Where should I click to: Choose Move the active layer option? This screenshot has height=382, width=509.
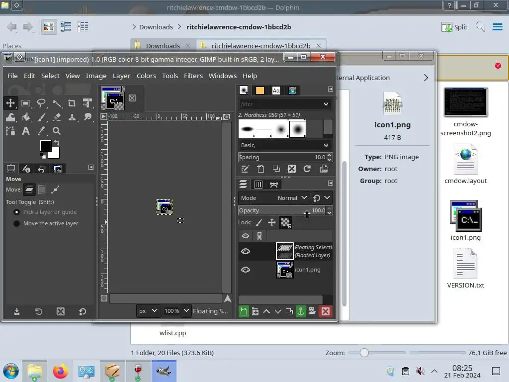(46, 223)
